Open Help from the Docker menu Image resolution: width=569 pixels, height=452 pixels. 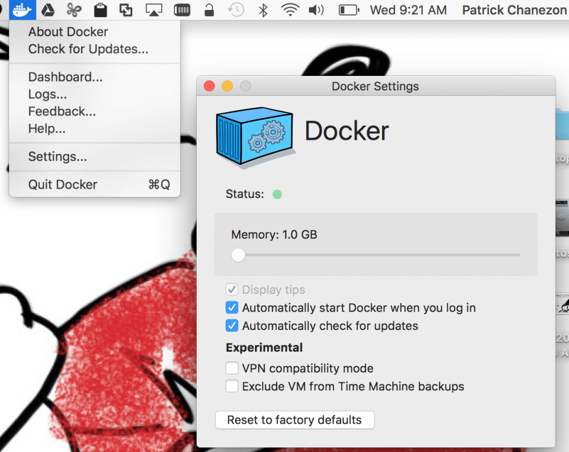click(47, 129)
